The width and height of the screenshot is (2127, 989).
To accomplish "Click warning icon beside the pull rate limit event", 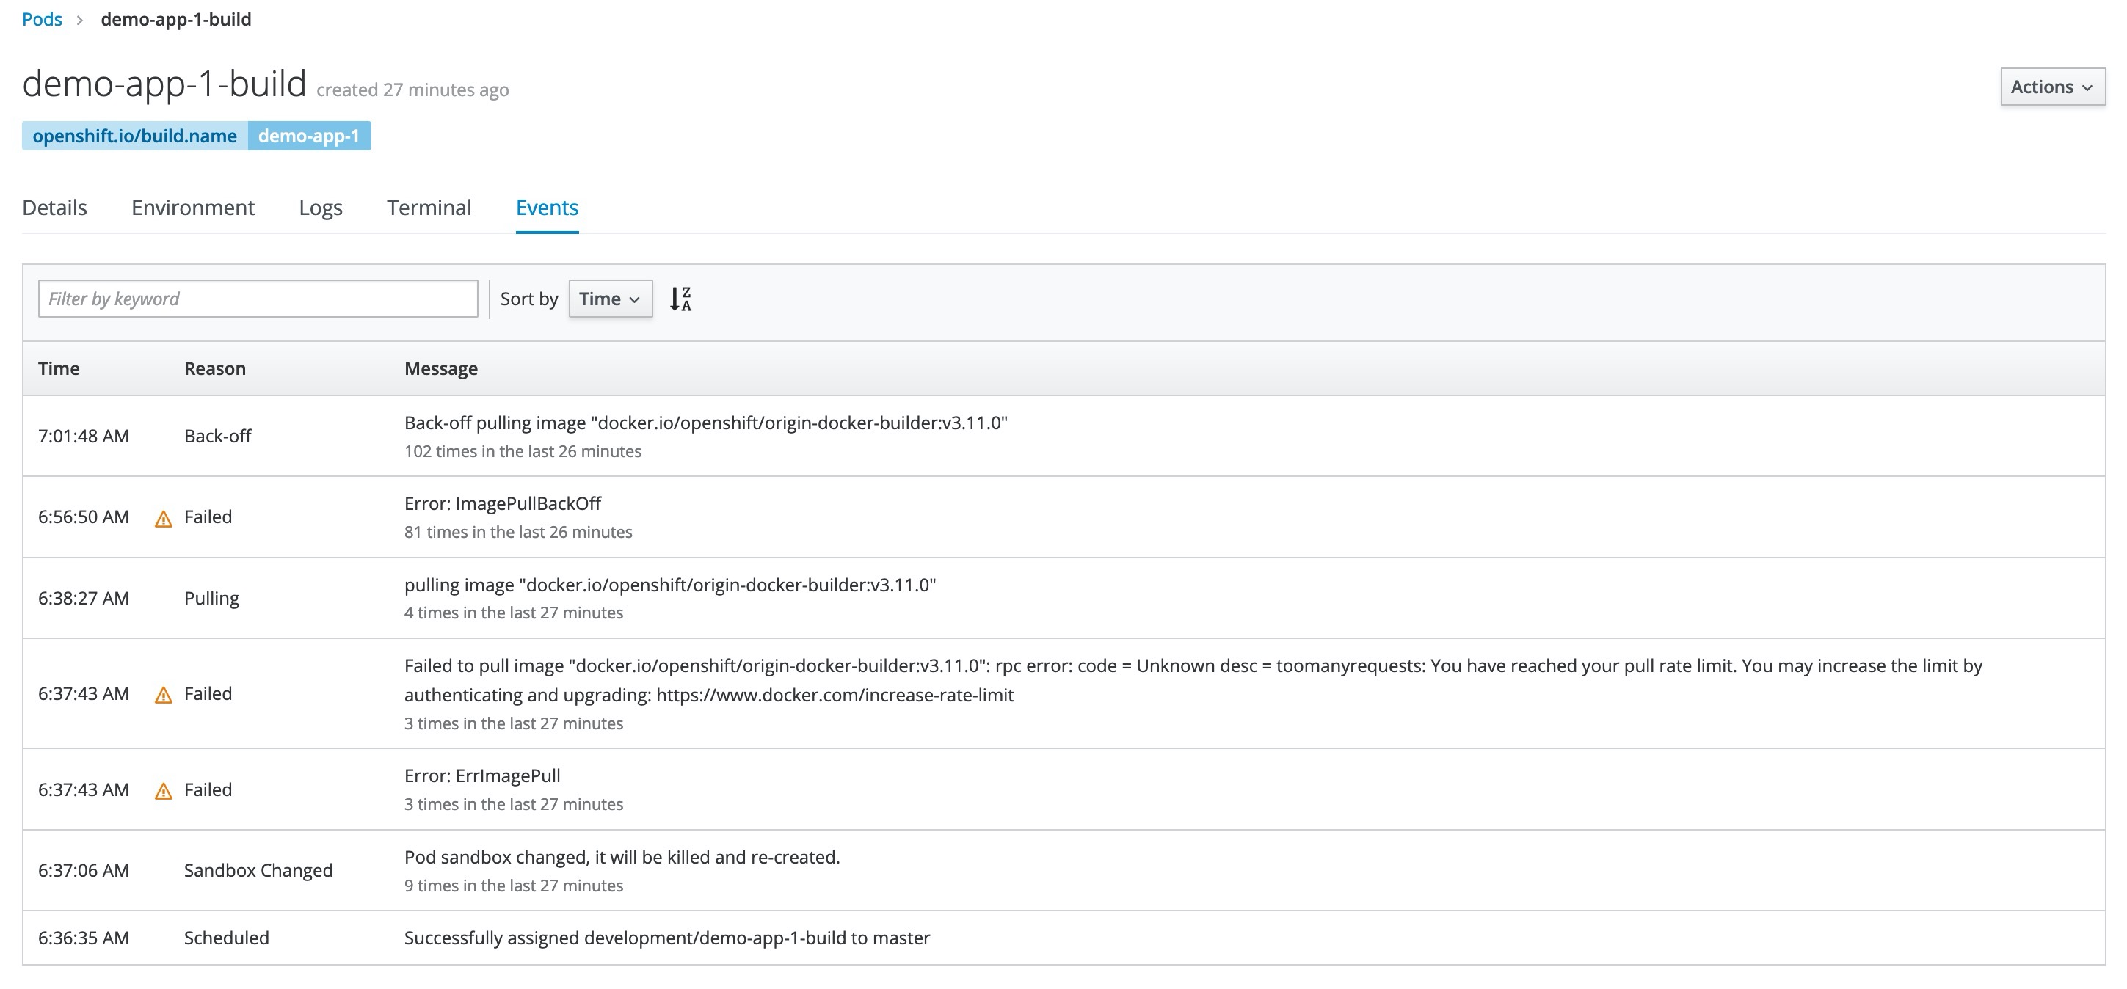I will (164, 695).
